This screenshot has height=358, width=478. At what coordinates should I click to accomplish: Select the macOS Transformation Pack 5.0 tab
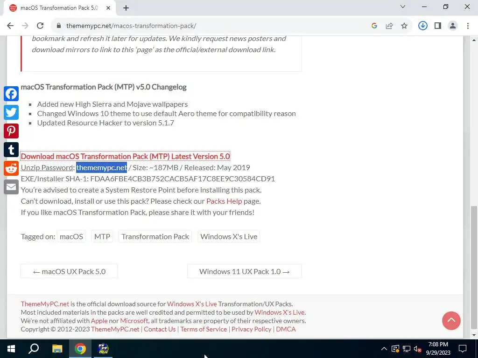(x=60, y=8)
